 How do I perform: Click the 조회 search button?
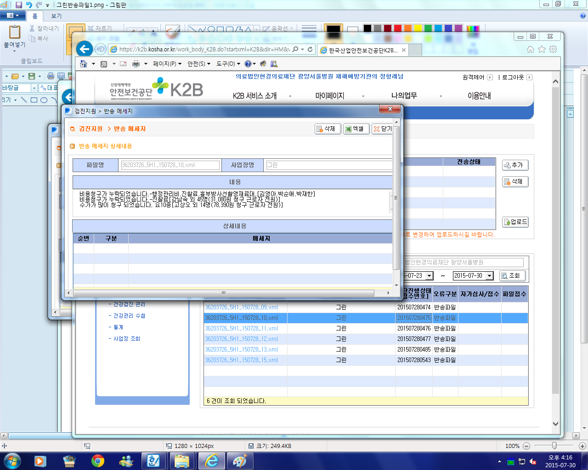click(x=512, y=276)
